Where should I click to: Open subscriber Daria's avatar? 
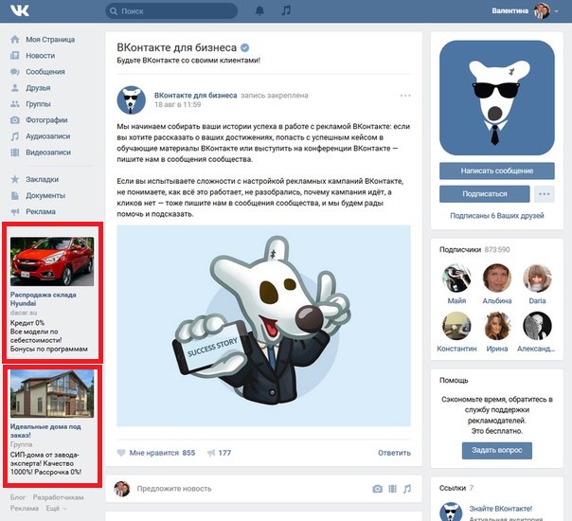click(x=537, y=278)
